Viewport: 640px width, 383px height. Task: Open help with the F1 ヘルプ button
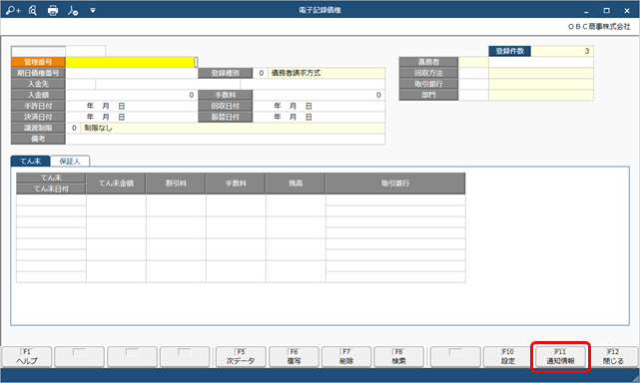[x=27, y=356]
